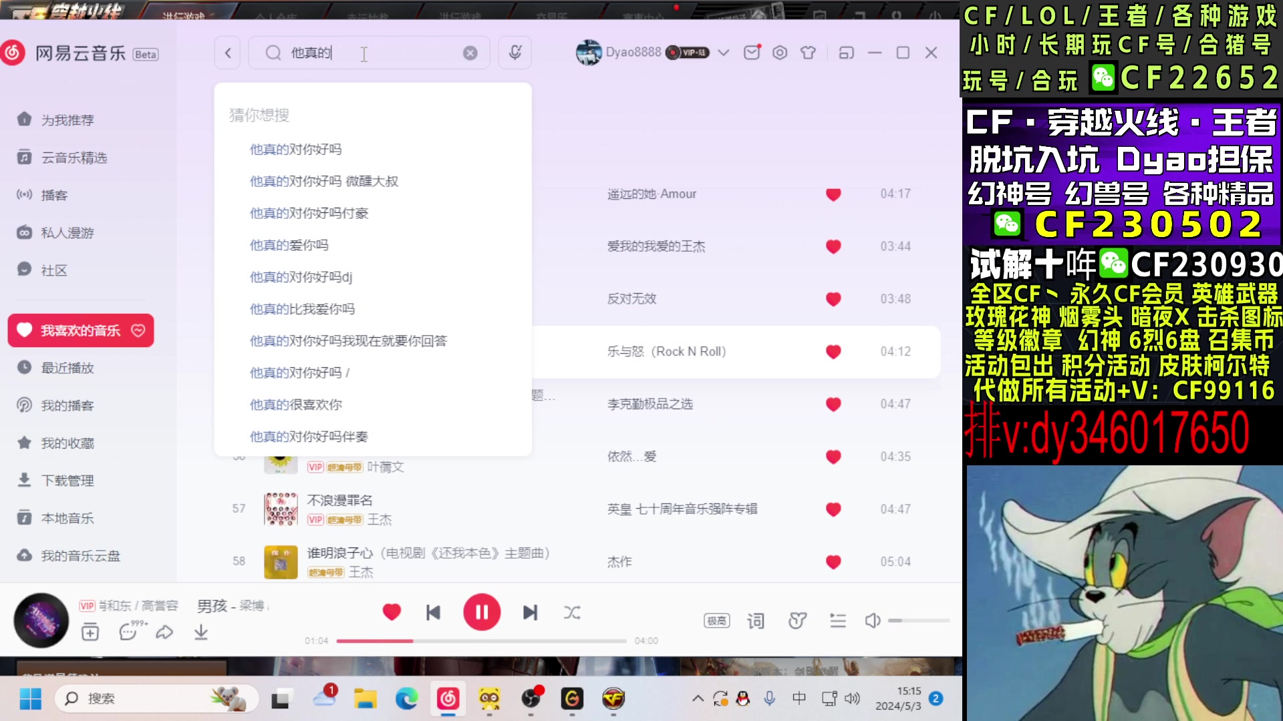Click the 不浪漫罪名 album cover thumbnail
The height and width of the screenshot is (721, 1283).
[x=281, y=509]
